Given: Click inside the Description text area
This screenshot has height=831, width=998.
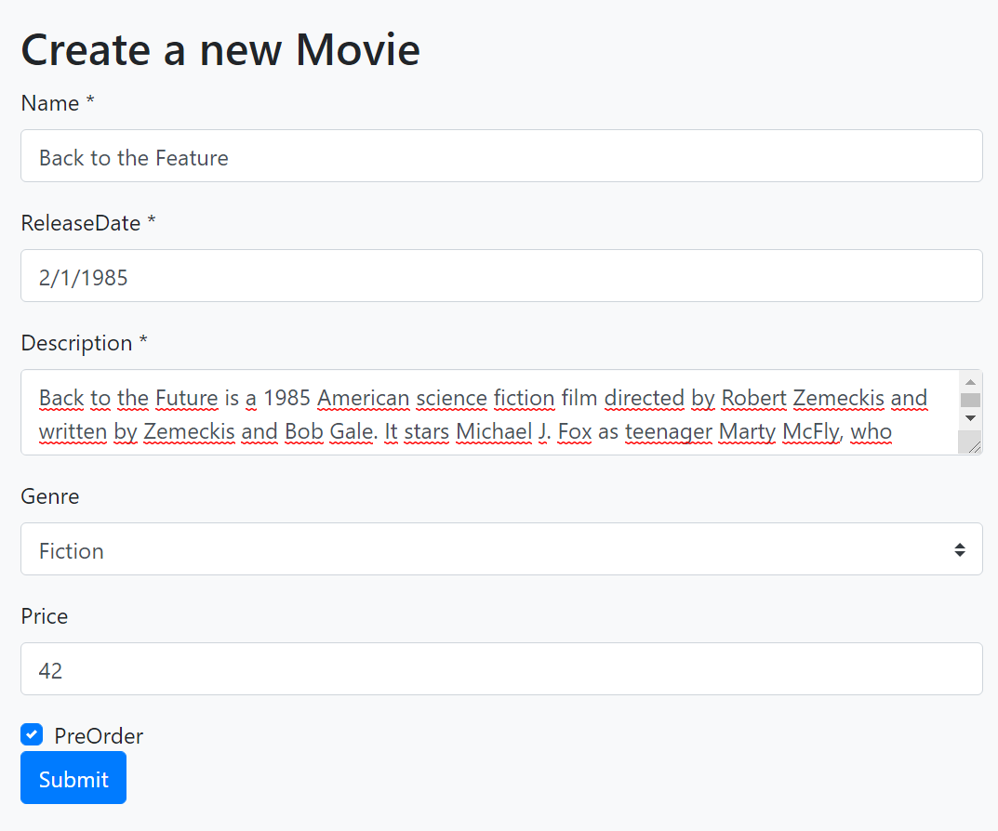Looking at the screenshot, I should click(484, 414).
